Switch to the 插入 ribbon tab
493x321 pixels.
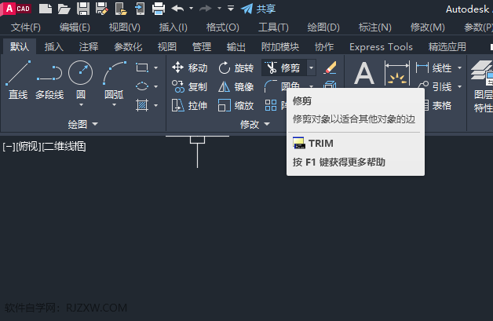[x=53, y=47]
